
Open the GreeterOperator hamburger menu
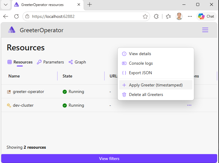coord(205,30)
